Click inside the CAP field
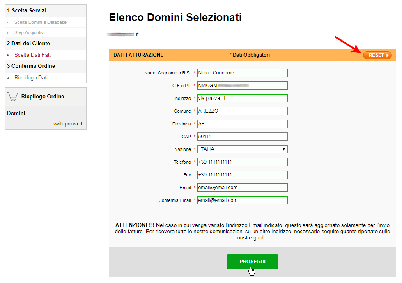Screen dimensions: 402x283 pyautogui.click(x=242, y=136)
